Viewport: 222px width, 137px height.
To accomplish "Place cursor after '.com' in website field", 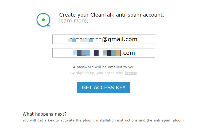I will coord(135,53).
